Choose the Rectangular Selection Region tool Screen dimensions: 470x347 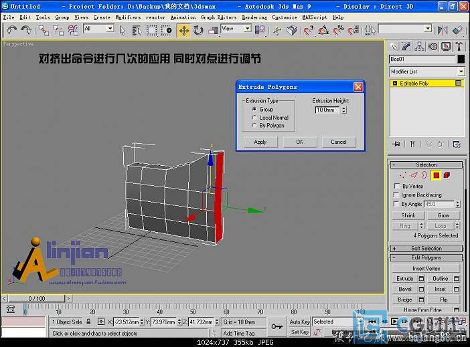[151, 30]
